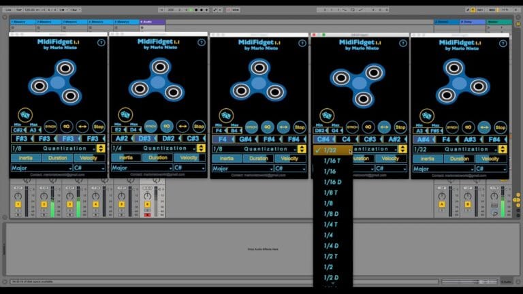This screenshot has height=294, width=523.
Task: Open C# key dropdown in D#2–G4 MidiFidget
Action: (391, 168)
